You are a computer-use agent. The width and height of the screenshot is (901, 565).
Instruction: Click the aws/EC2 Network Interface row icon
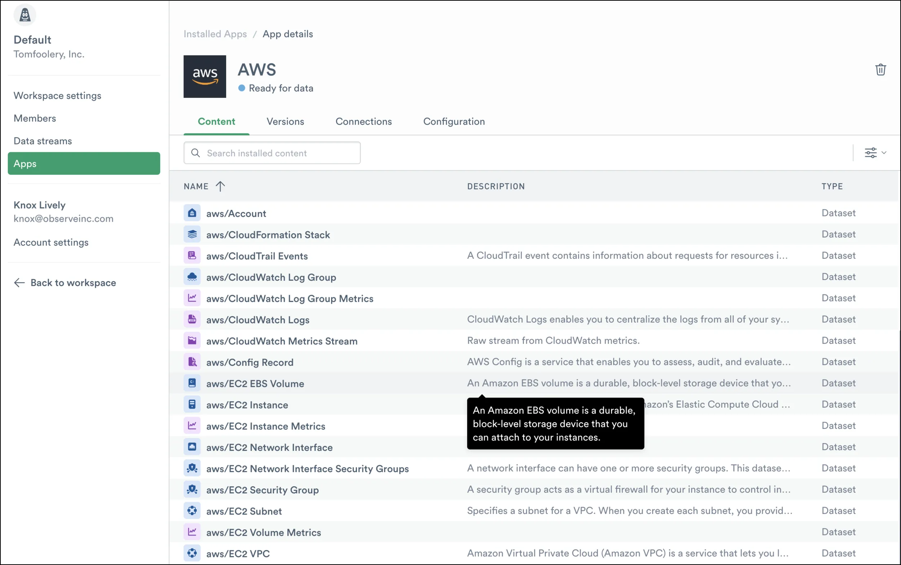coord(192,447)
